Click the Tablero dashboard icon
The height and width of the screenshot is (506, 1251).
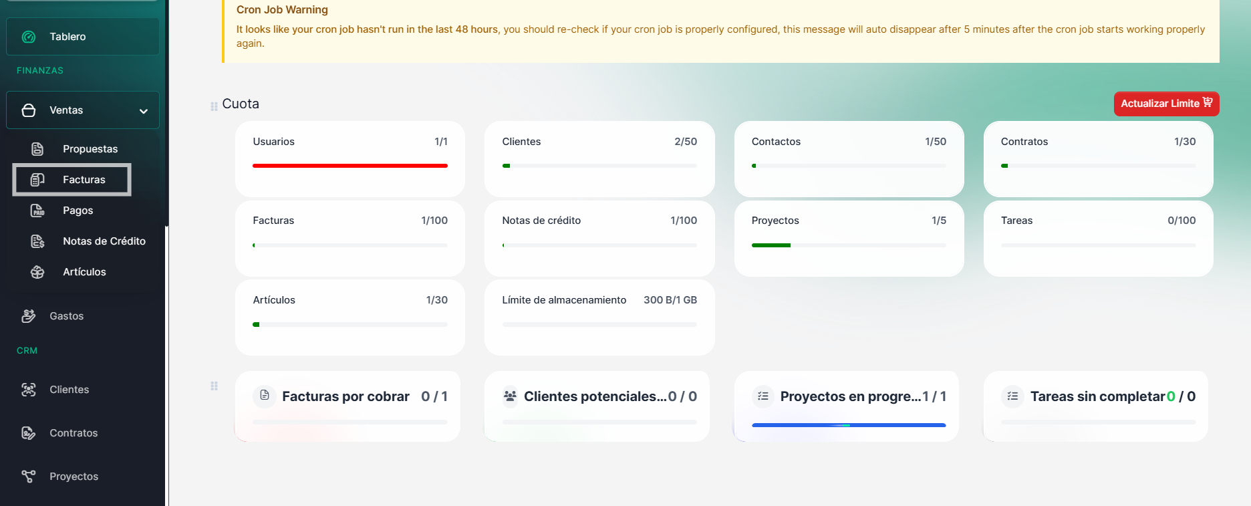(29, 37)
